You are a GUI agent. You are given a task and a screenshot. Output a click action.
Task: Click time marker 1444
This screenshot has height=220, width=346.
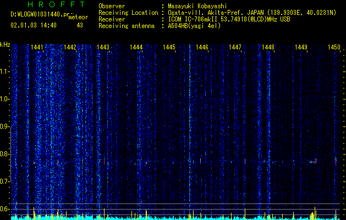click(x=136, y=47)
